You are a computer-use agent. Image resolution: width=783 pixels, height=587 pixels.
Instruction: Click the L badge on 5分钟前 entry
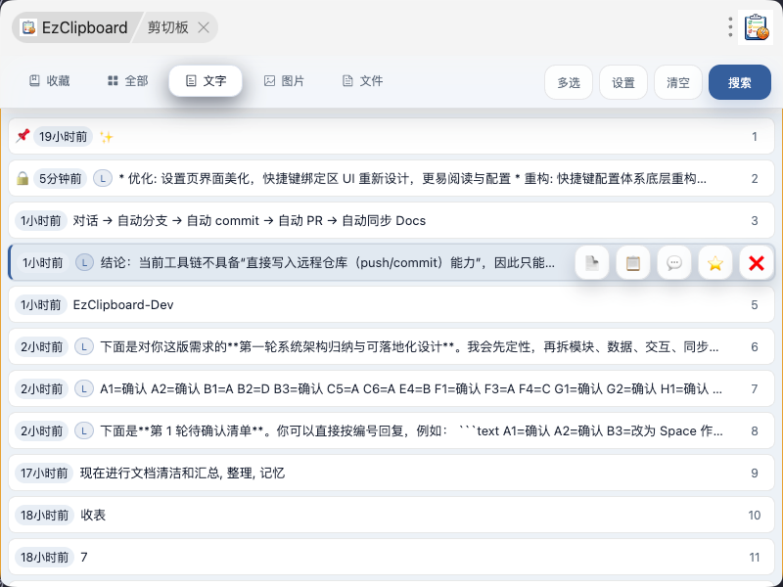pos(103,178)
